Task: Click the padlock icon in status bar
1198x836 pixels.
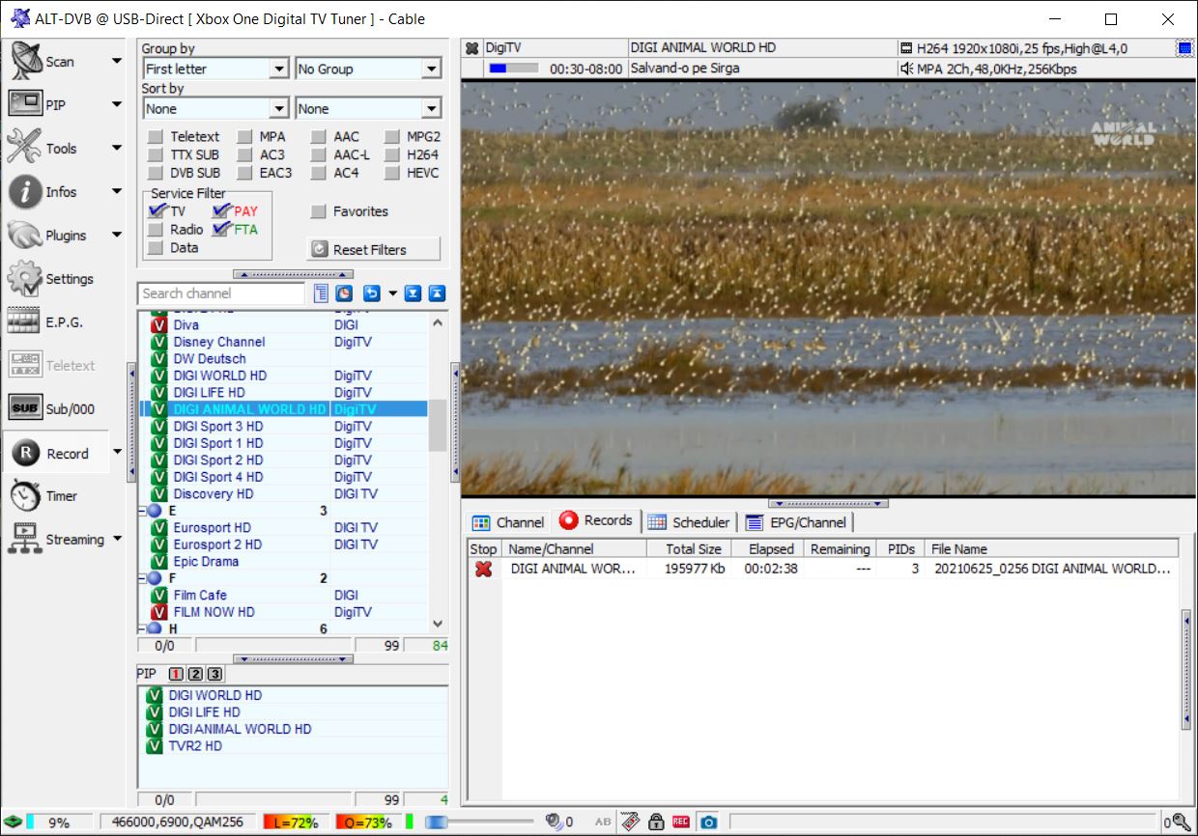Action: (656, 822)
